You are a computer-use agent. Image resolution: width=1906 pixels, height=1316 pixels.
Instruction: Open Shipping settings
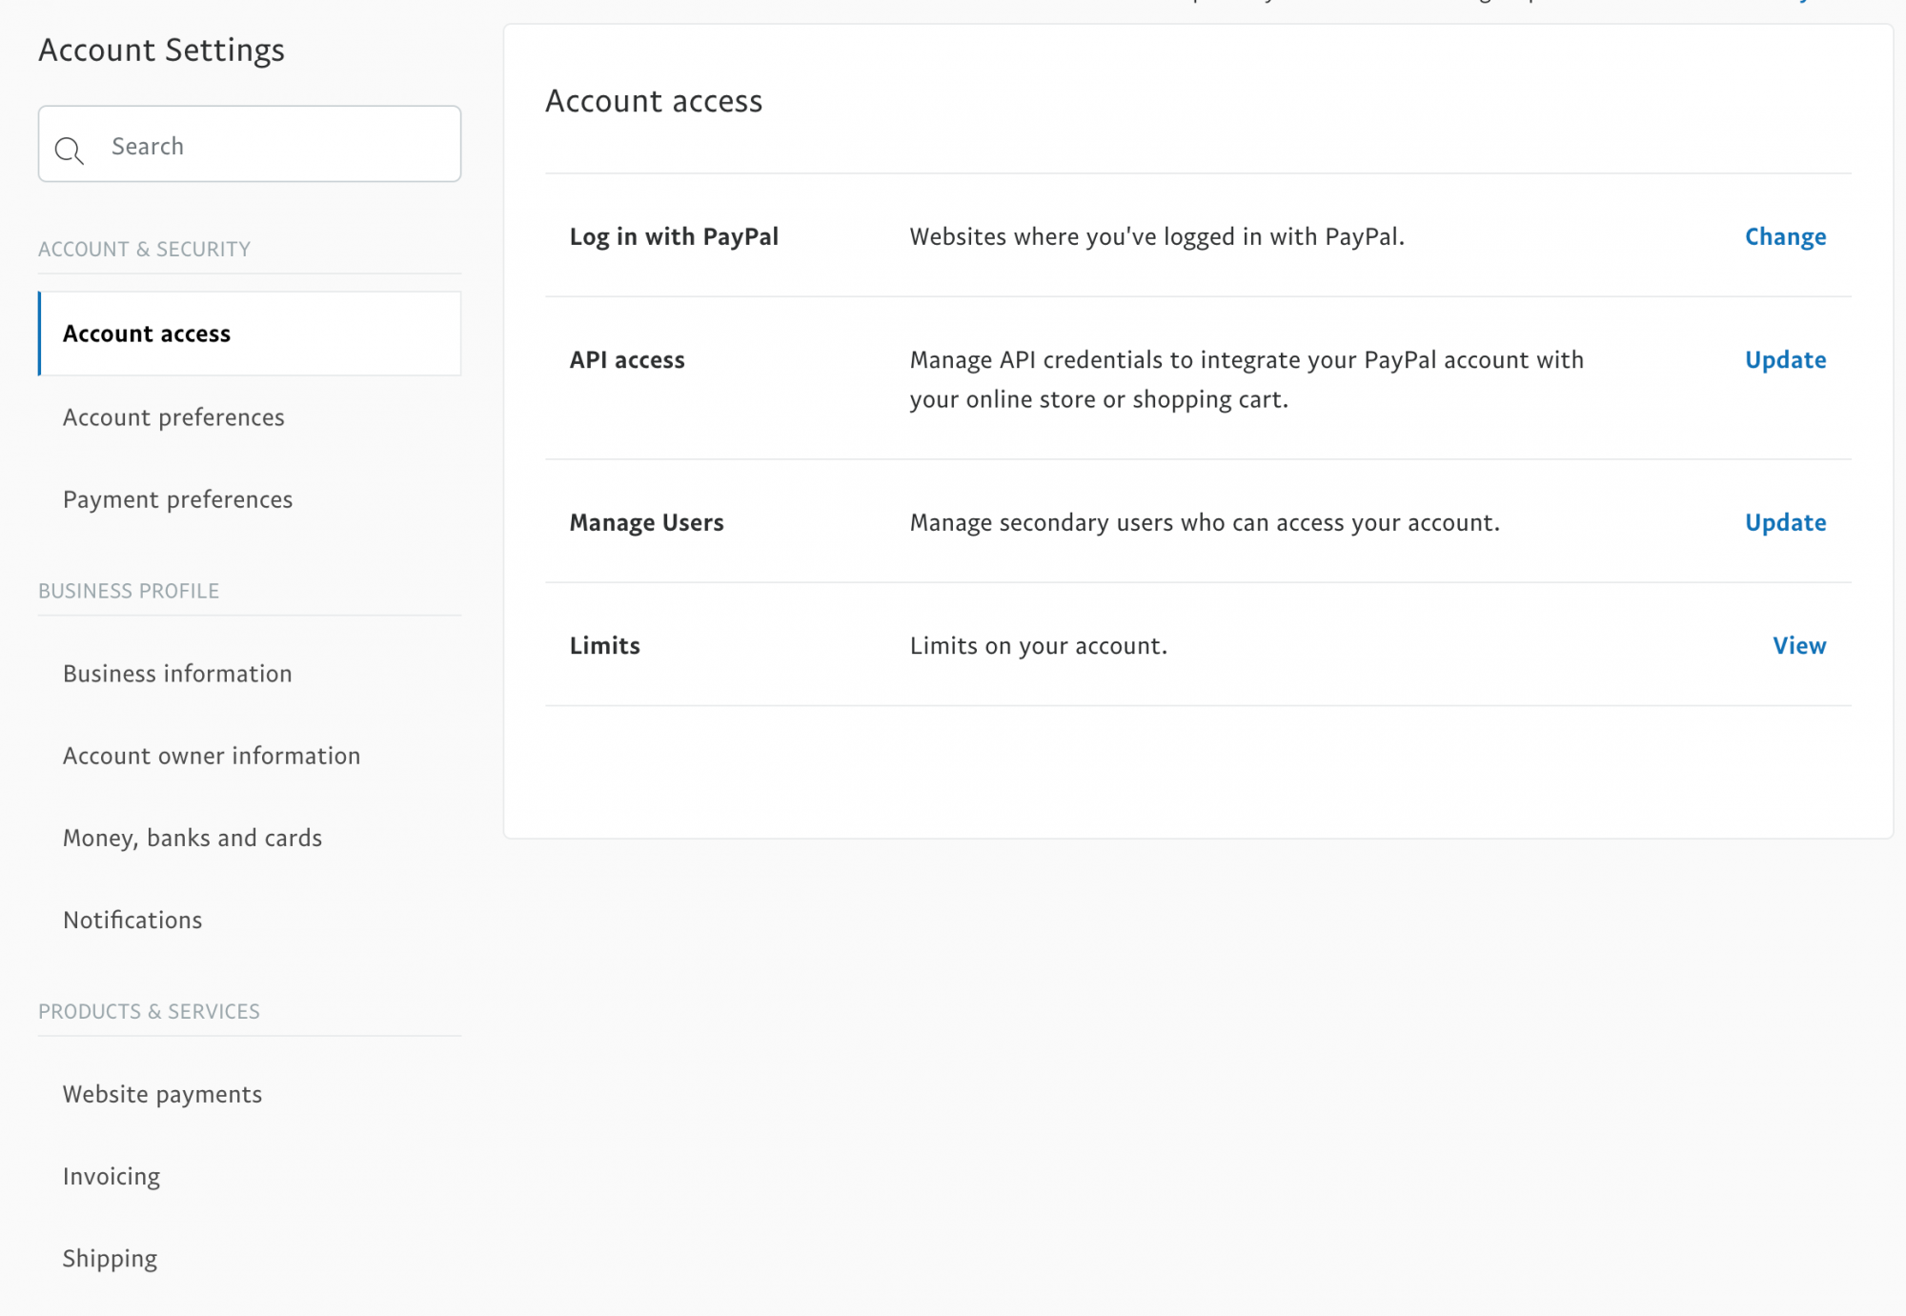pyautogui.click(x=110, y=1258)
